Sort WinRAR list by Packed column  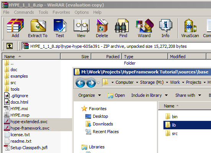[x=107, y=57]
